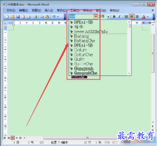The height and width of the screenshot is (146, 157).
Task: Switch to Reading Layout view icon
Action: click(20, 138)
